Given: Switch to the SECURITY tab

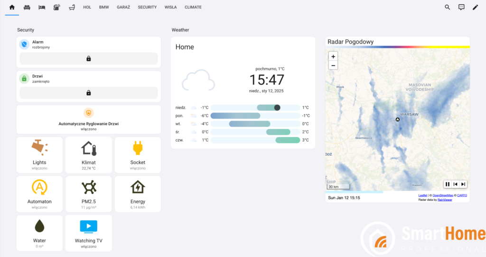Looking at the screenshot, I should (147, 7).
